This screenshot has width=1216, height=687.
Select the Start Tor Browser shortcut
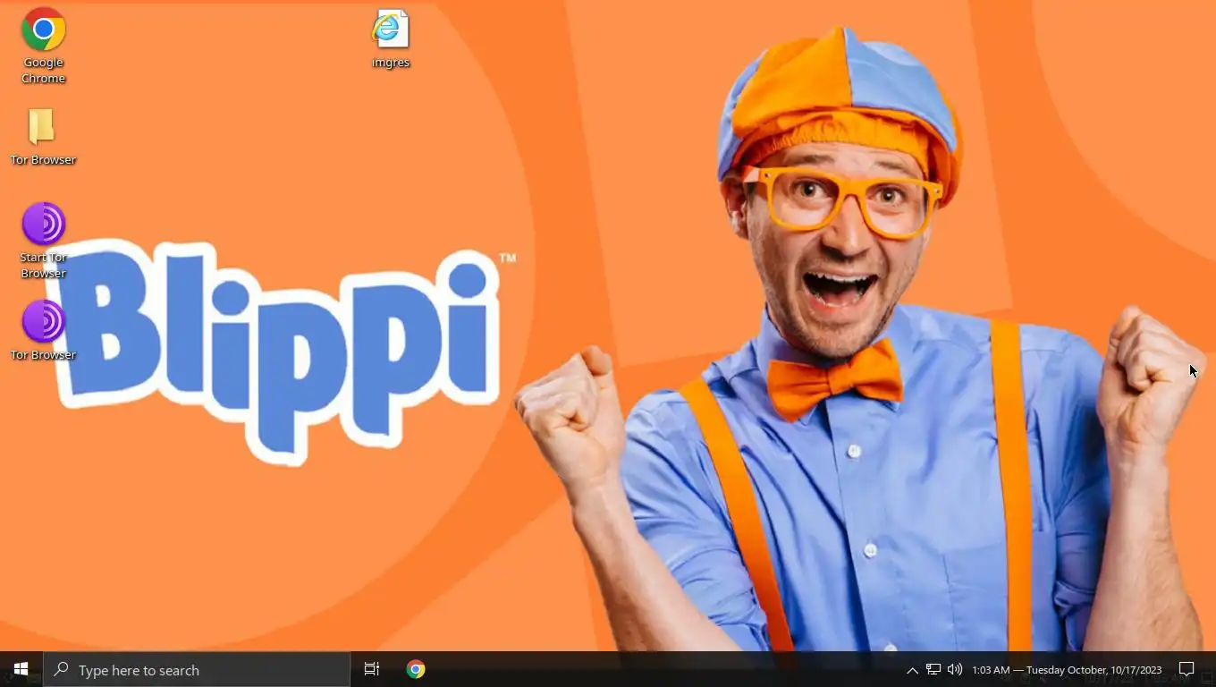click(x=43, y=241)
